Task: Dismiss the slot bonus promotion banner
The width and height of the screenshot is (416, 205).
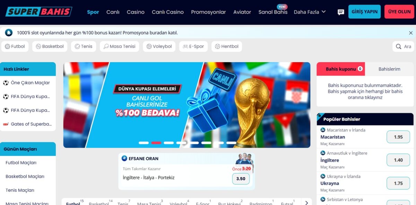Action: (x=411, y=33)
